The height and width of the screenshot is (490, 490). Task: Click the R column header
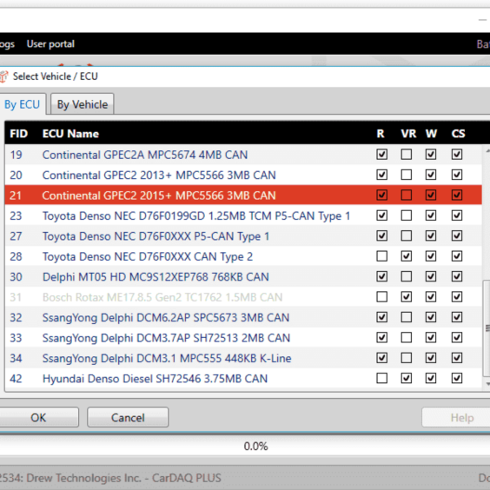point(381,134)
